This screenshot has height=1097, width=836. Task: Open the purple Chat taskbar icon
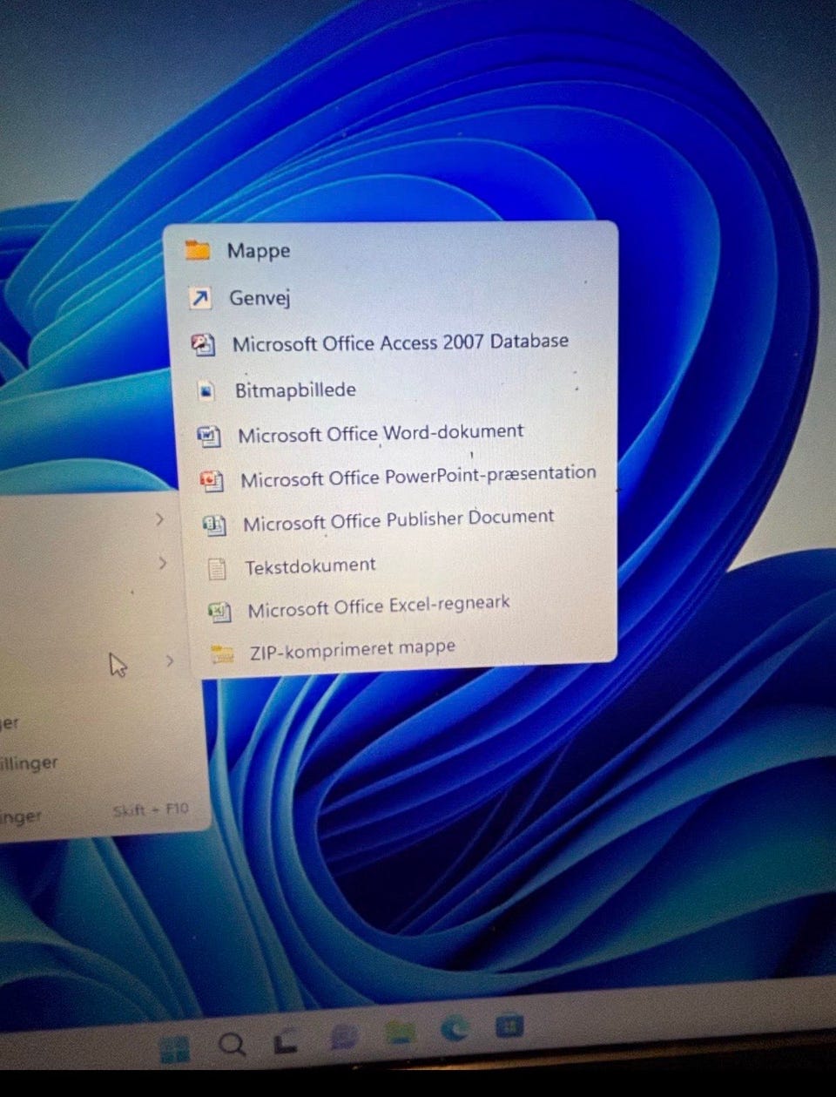coord(345,1036)
